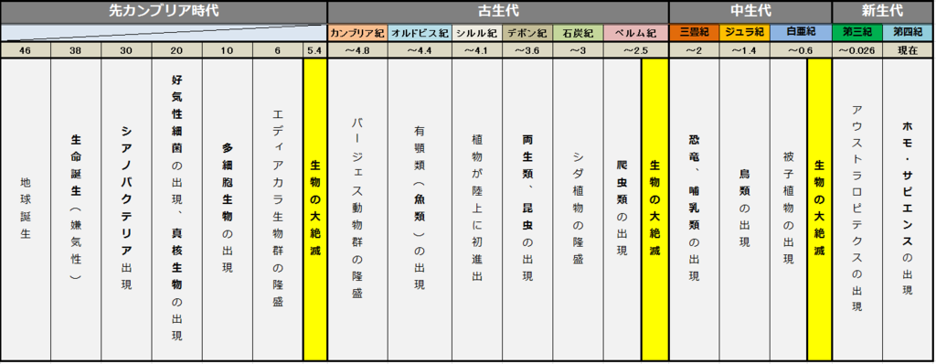This screenshot has width=936, height=364.
Task: Click the ジュラ紀 period cell
Action: tap(744, 33)
